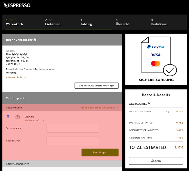Click the 'ACCESSORIES' heading in order details
This screenshot has height=171, width=189.
(x=138, y=104)
